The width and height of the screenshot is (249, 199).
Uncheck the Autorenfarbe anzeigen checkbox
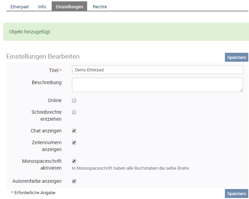pos(74,181)
